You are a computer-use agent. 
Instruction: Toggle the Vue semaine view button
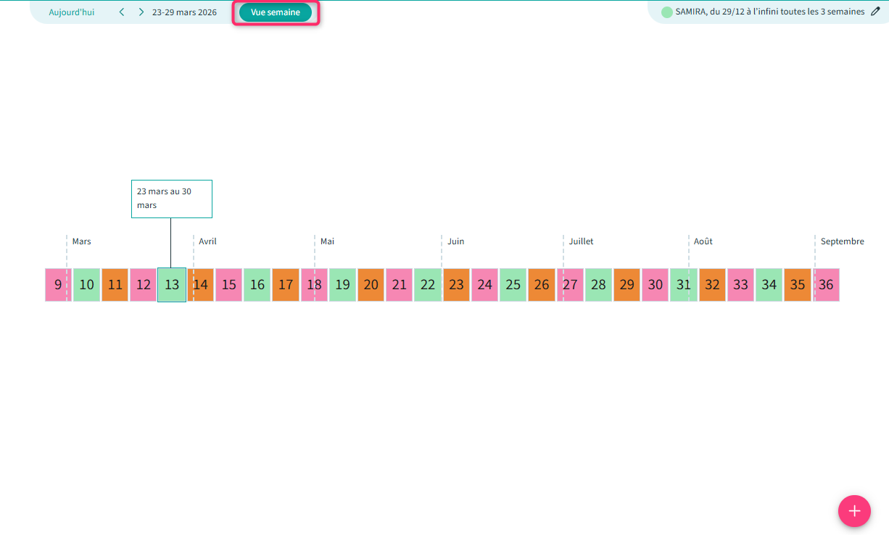[276, 12]
